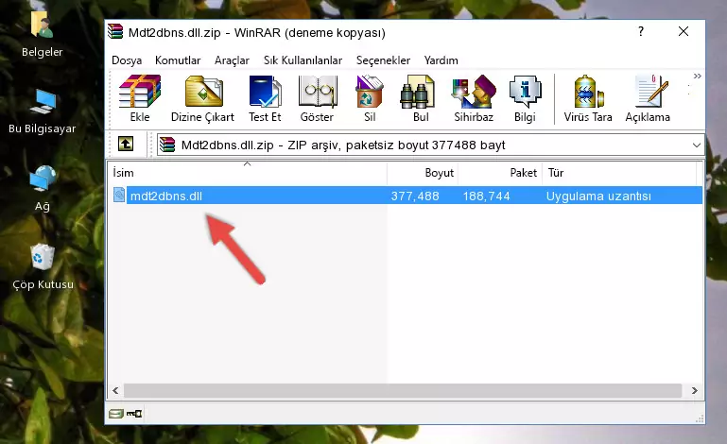Click the status bar drive icon
Image resolution: width=727 pixels, height=444 pixels.
point(116,414)
